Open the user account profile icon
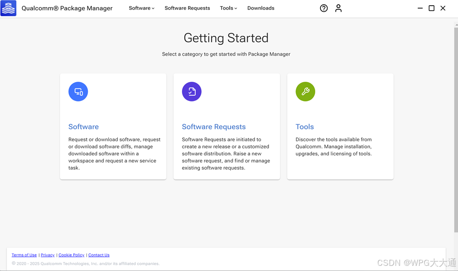 (x=338, y=8)
